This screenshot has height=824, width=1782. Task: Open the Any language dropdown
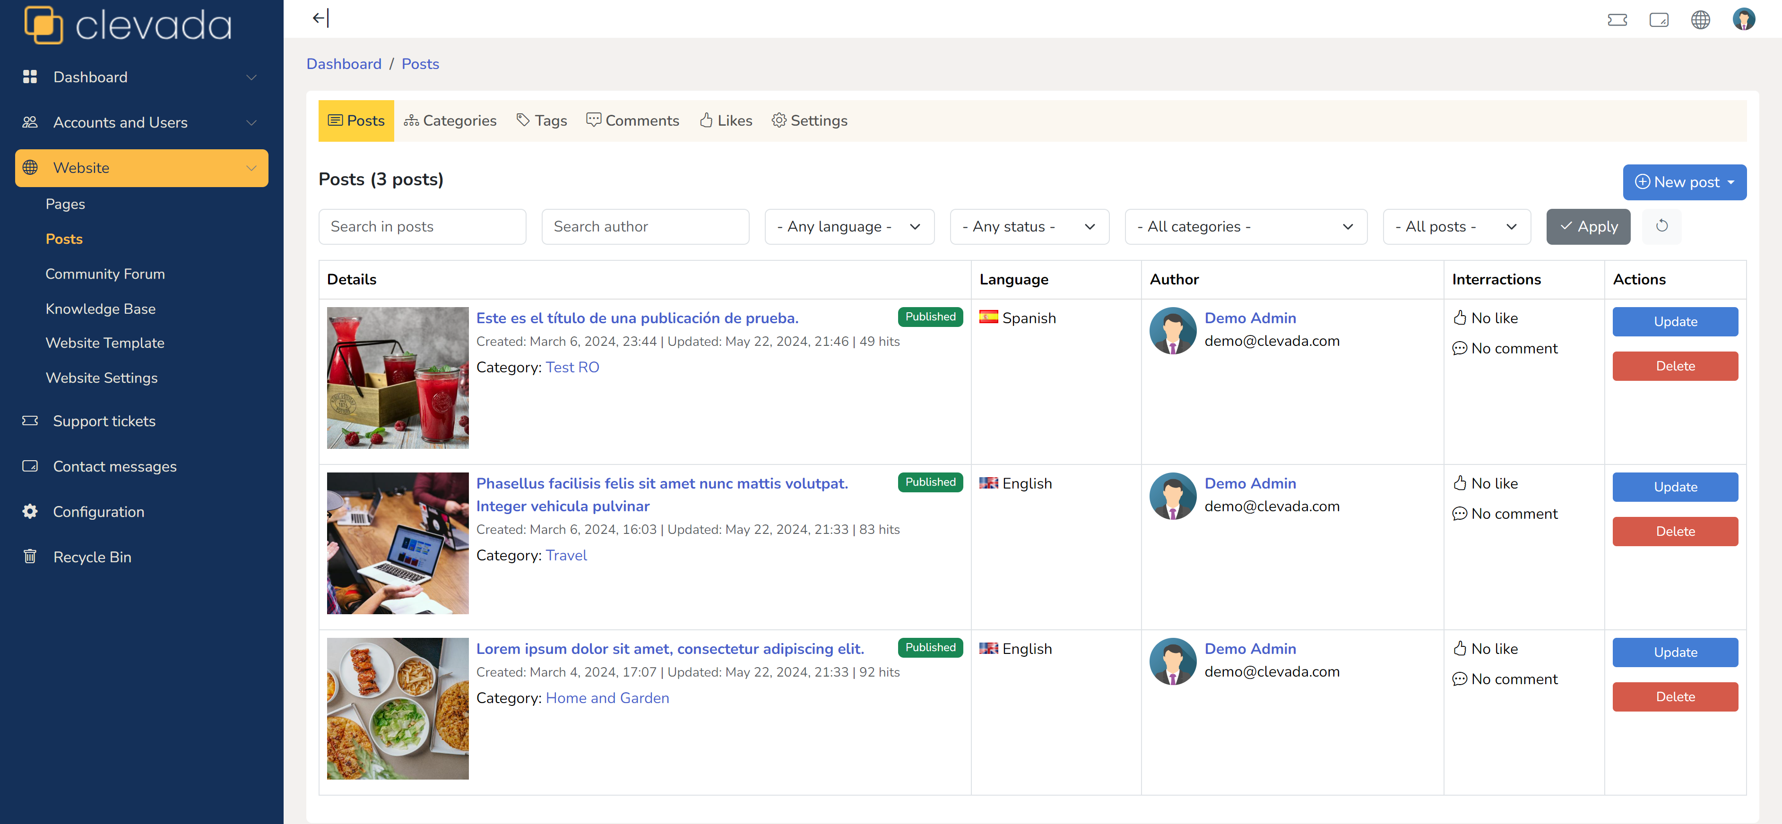point(849,227)
